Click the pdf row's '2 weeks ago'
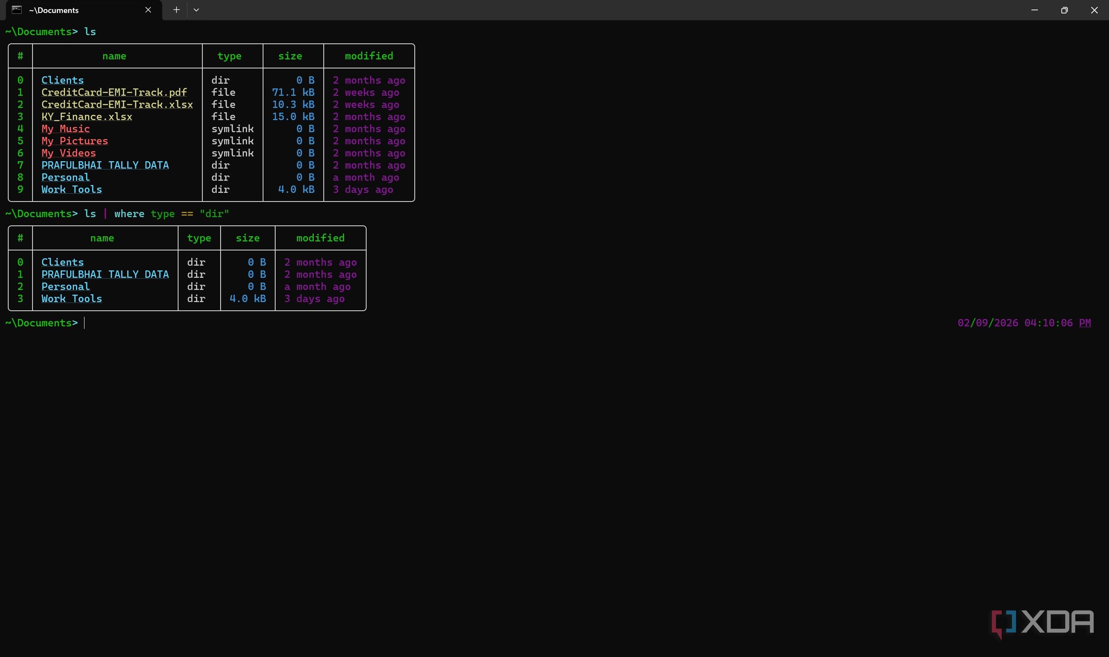1109x657 pixels. [366, 93]
